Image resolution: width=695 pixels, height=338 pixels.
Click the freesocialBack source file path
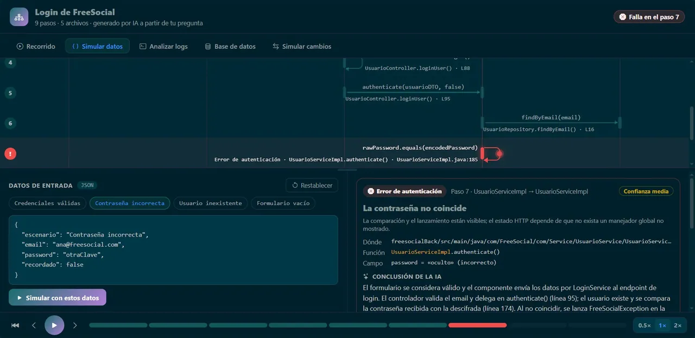tap(532, 241)
